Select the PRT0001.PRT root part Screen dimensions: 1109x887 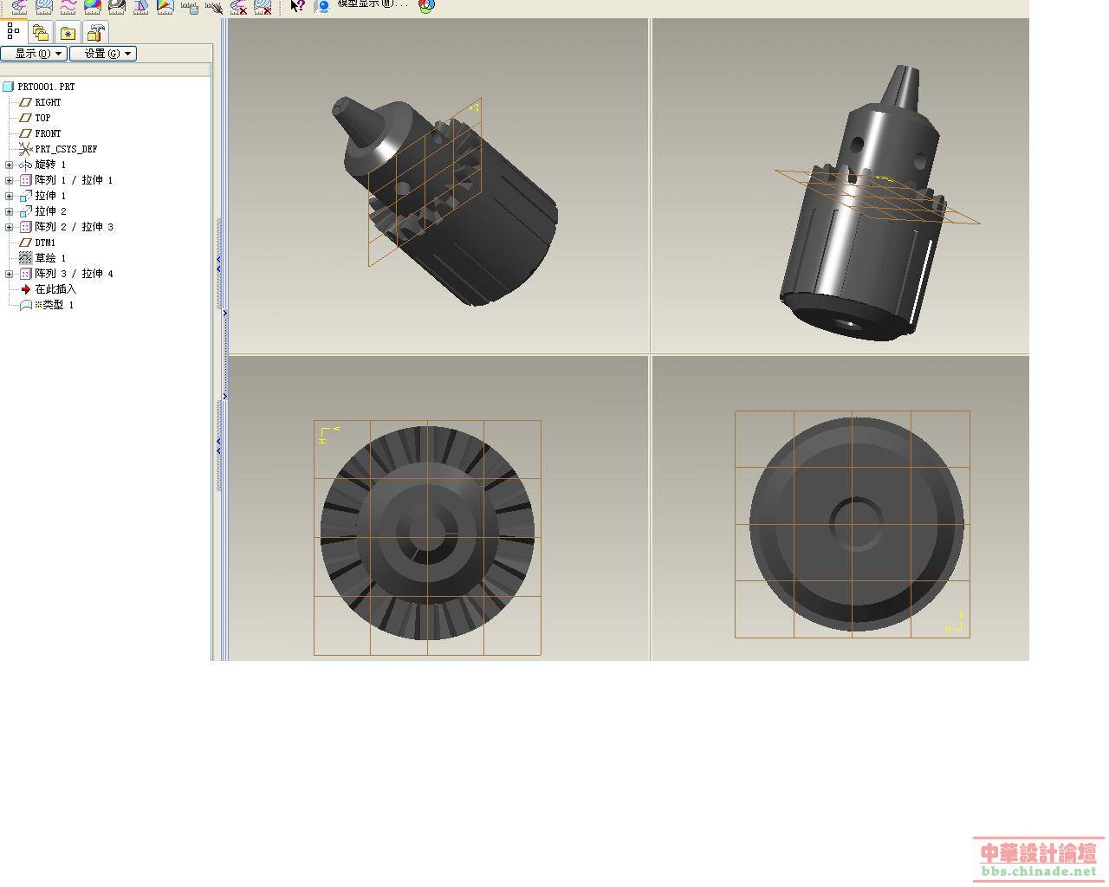pos(46,87)
